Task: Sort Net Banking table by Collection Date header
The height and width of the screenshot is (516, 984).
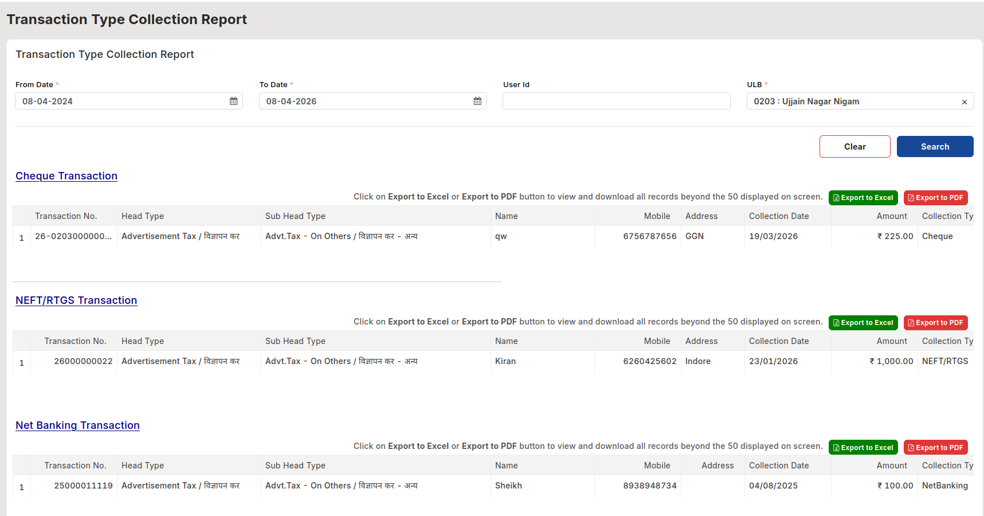Action: 787,466
